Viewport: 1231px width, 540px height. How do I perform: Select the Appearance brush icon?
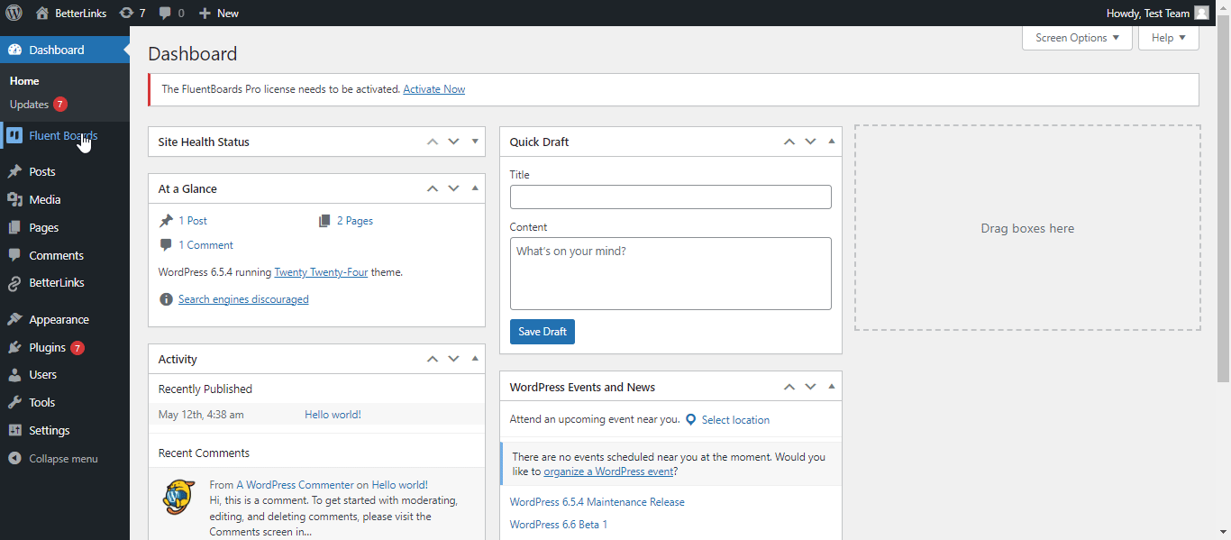coord(15,318)
